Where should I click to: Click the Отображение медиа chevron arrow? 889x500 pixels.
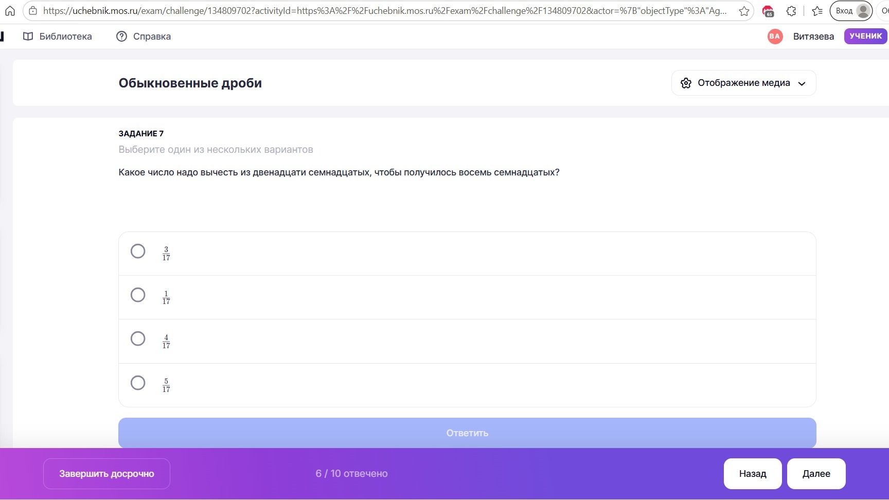click(802, 84)
